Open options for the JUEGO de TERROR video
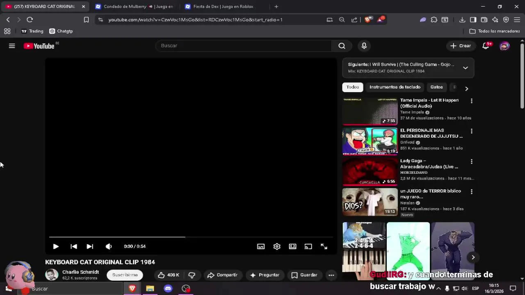Screen dimensions: 525x295 [471, 192]
